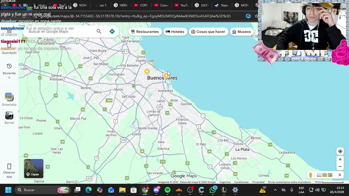Show hidden system tray icons
The width and height of the screenshot is (349, 196).
click(x=275, y=190)
